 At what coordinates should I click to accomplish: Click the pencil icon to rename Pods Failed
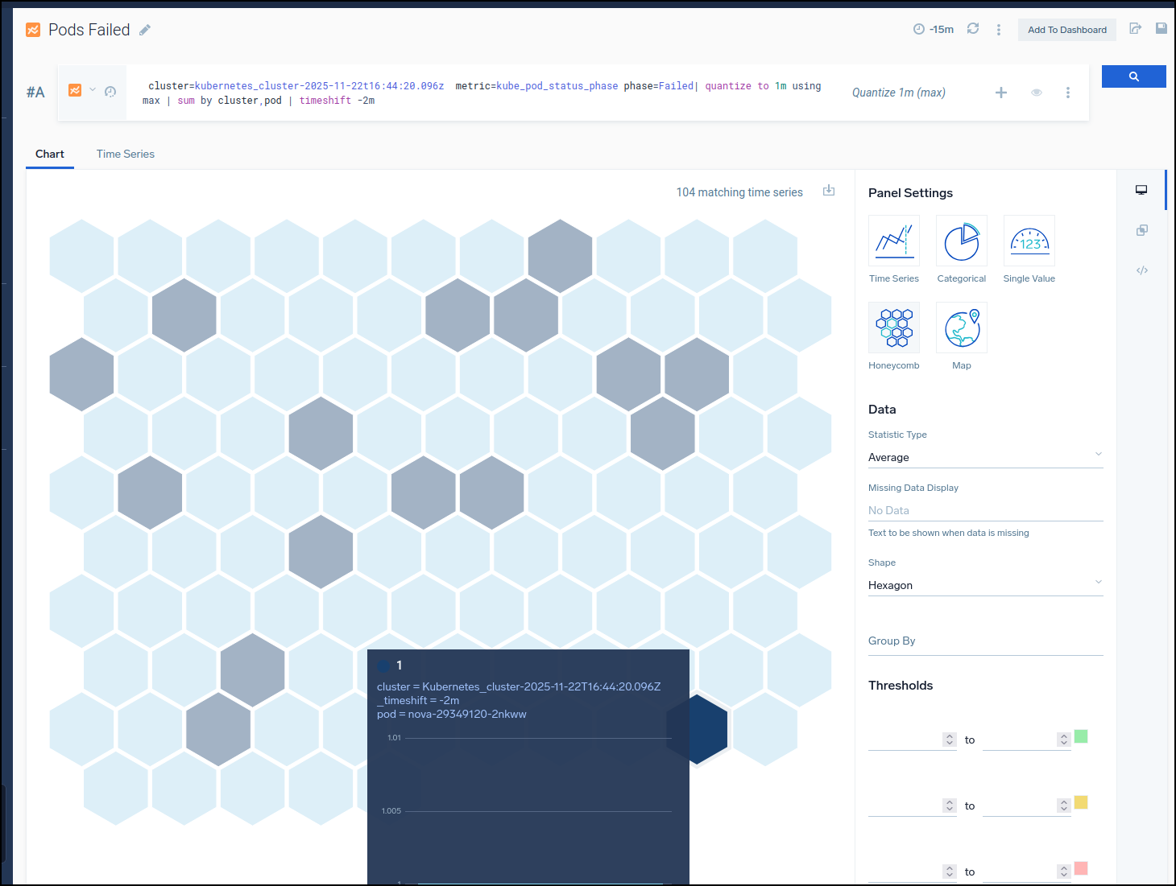click(145, 31)
